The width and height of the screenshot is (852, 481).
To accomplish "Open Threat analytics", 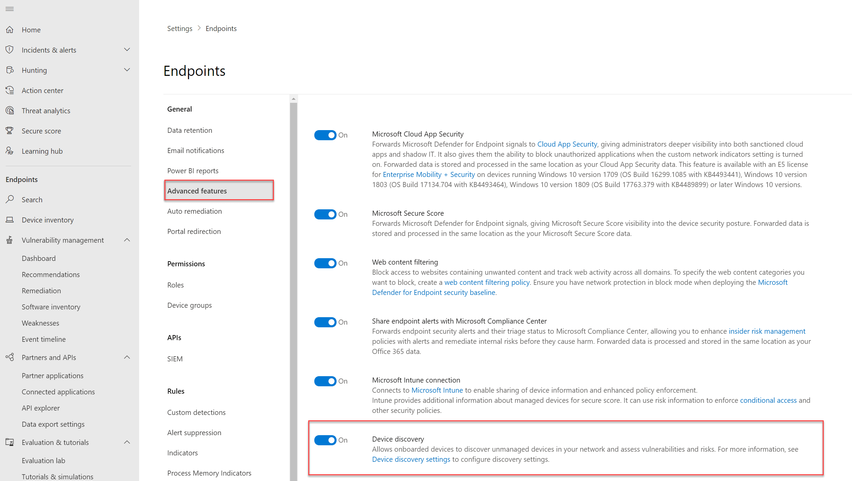I will pyautogui.click(x=46, y=110).
